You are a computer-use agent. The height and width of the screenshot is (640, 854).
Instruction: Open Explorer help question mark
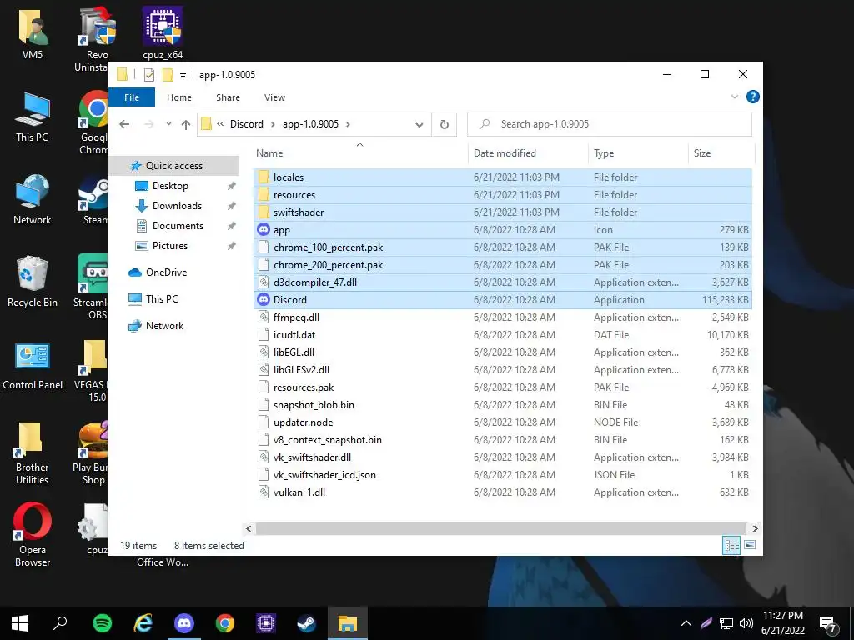coord(753,97)
